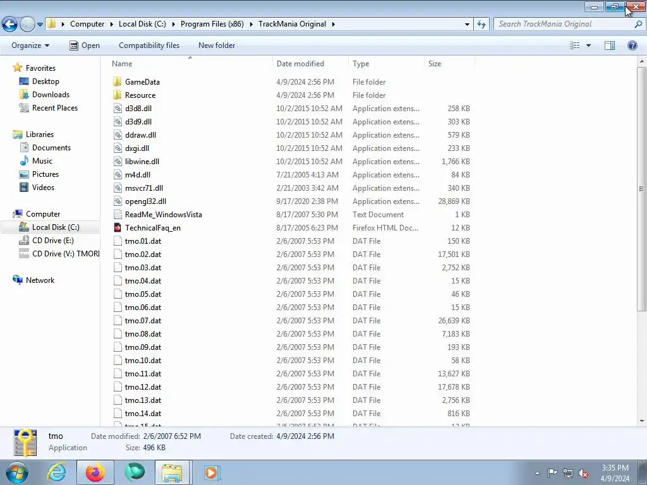Viewport: 647px width, 485px height.
Task: Open the Music library
Action: (x=42, y=161)
